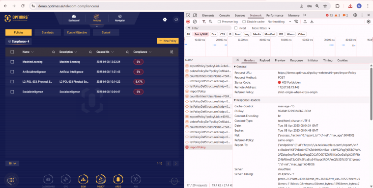Enable the Preserve log checkbox
Viewport: 373px width, 188px height.
point(219,22)
